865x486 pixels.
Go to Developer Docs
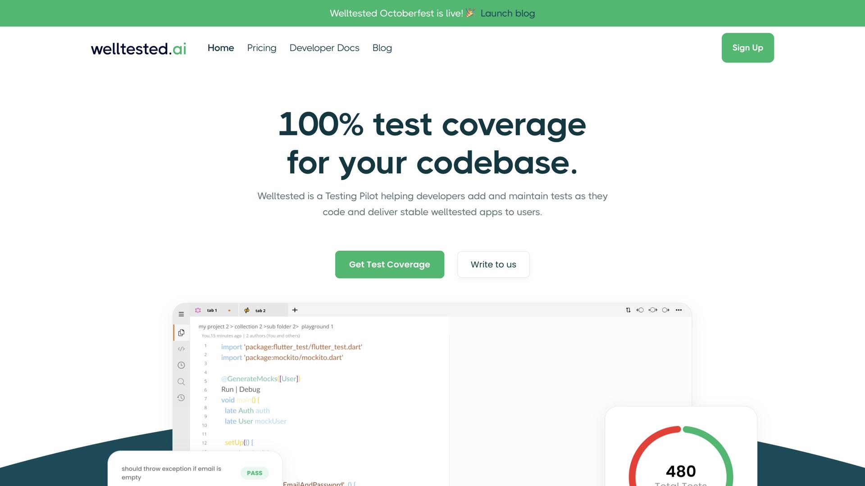coord(324,48)
